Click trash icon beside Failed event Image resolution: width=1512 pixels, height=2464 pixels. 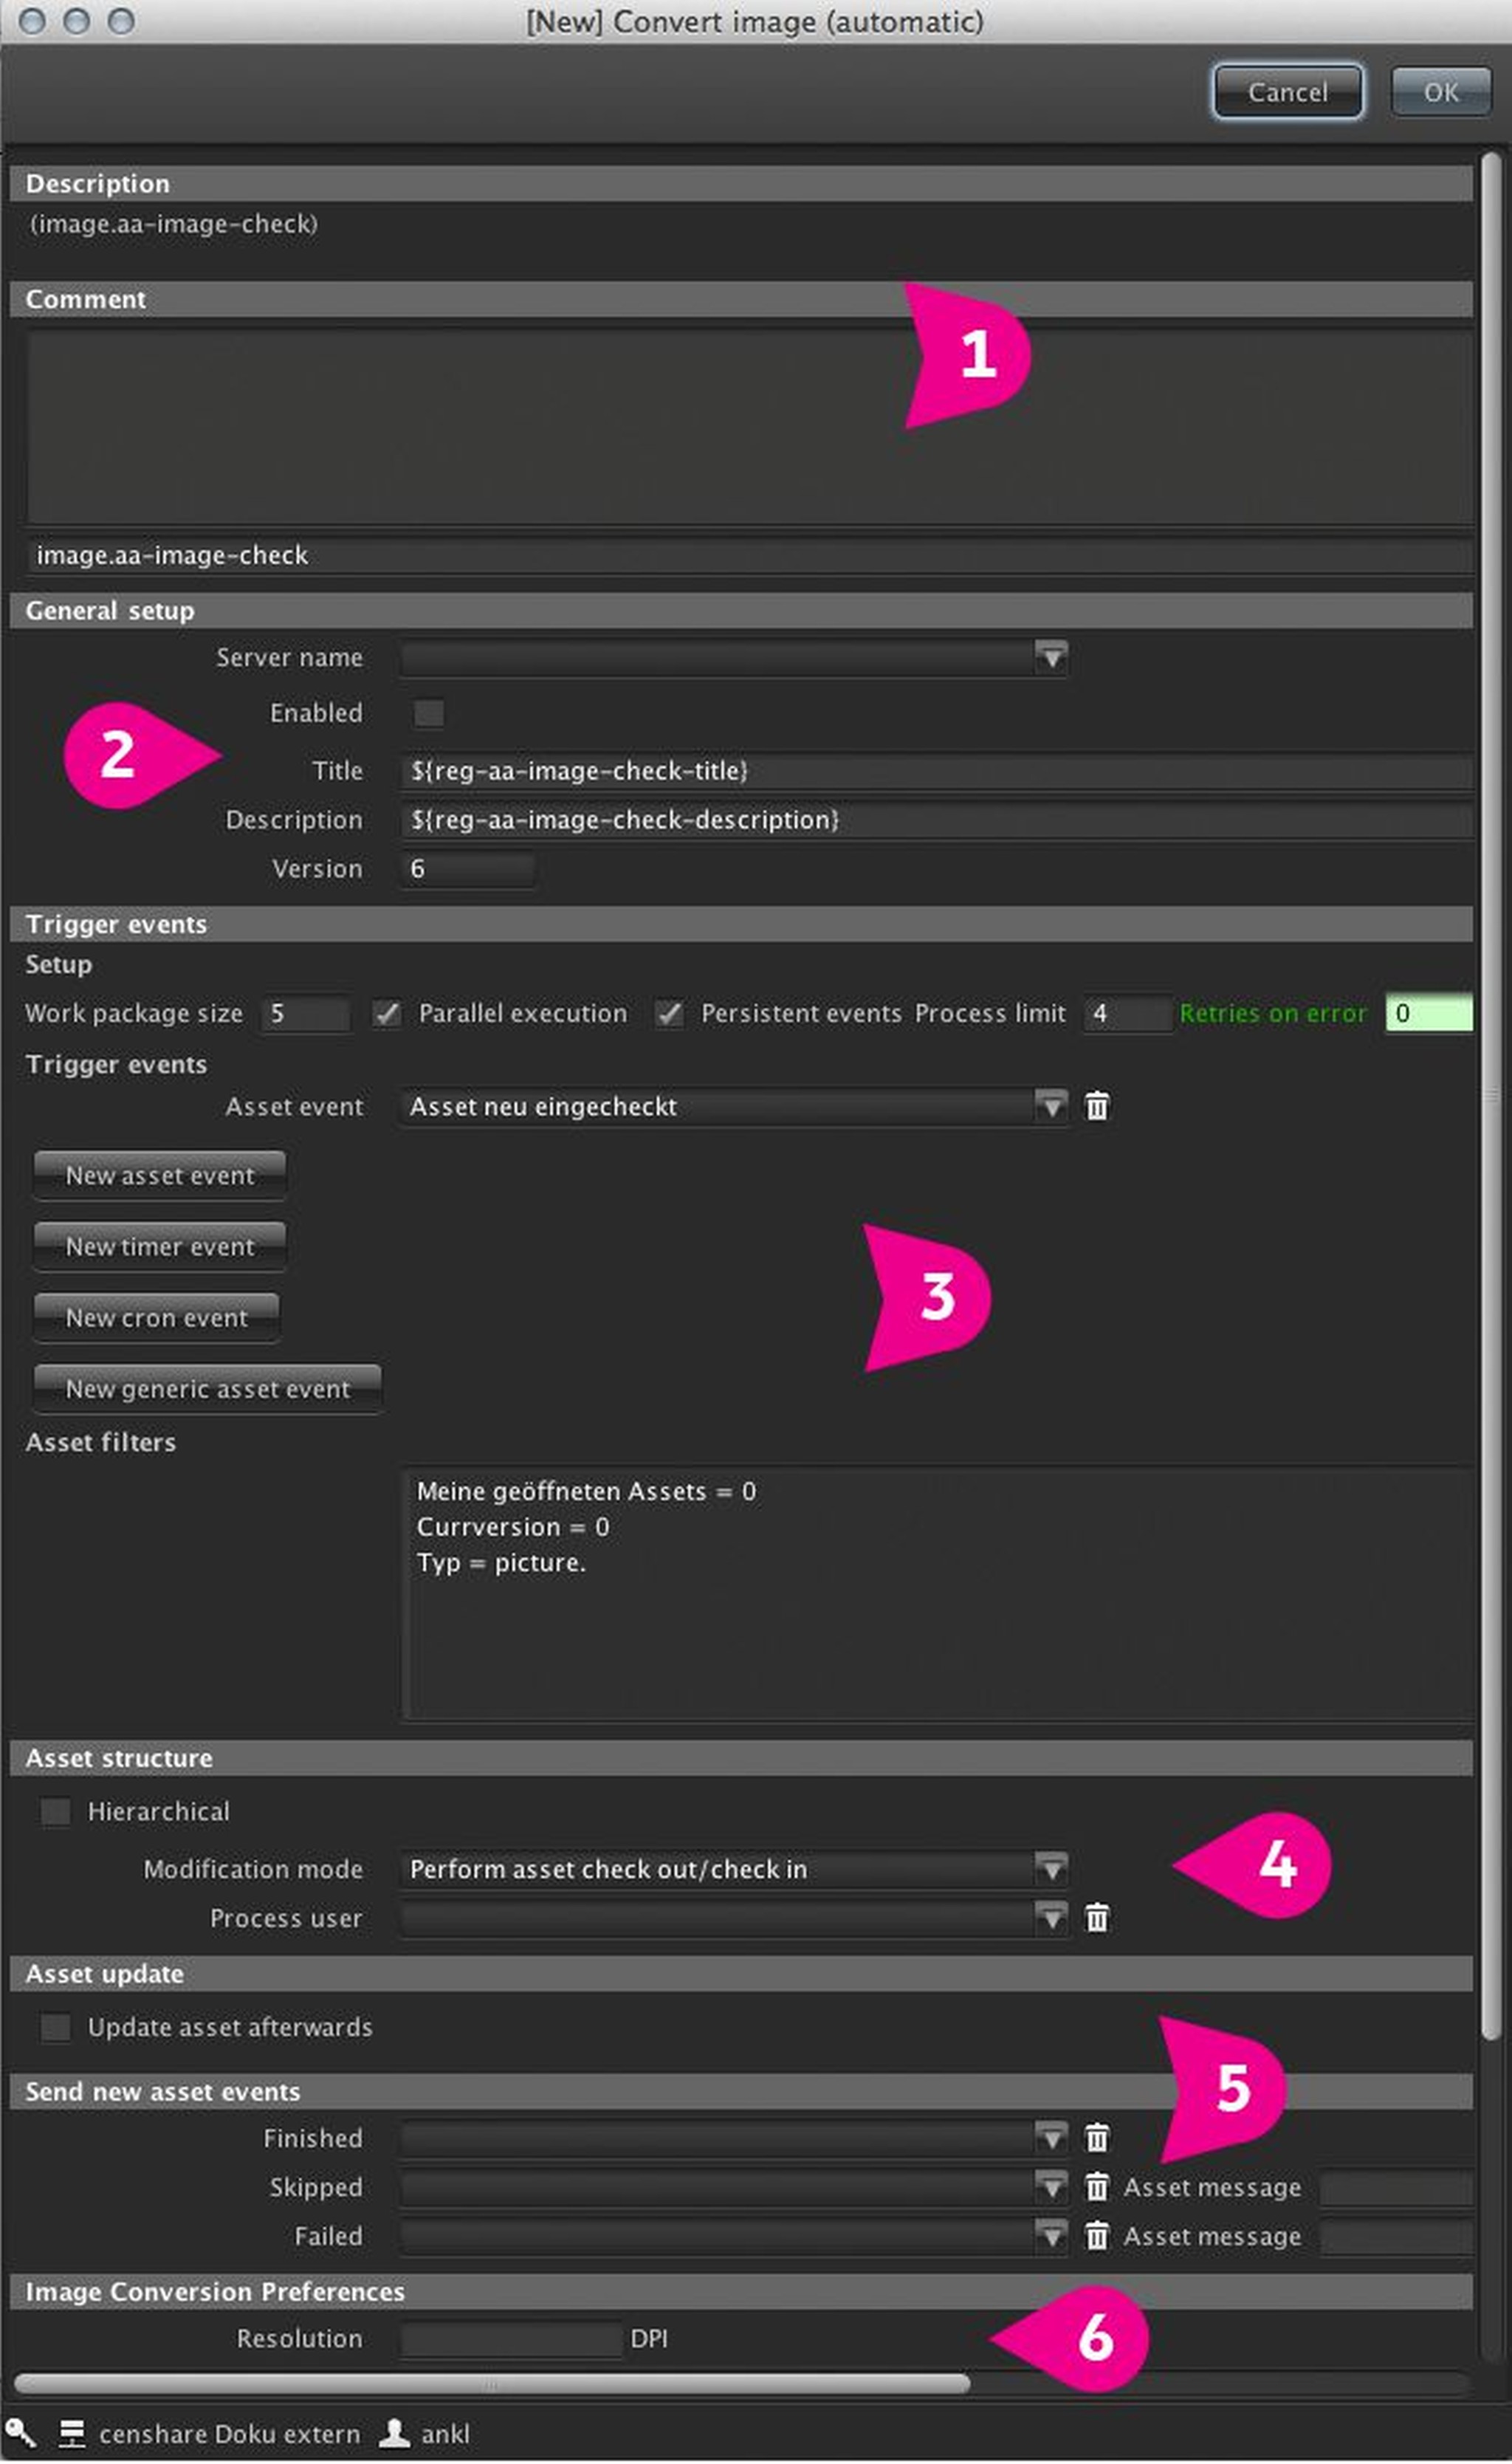(1097, 2237)
